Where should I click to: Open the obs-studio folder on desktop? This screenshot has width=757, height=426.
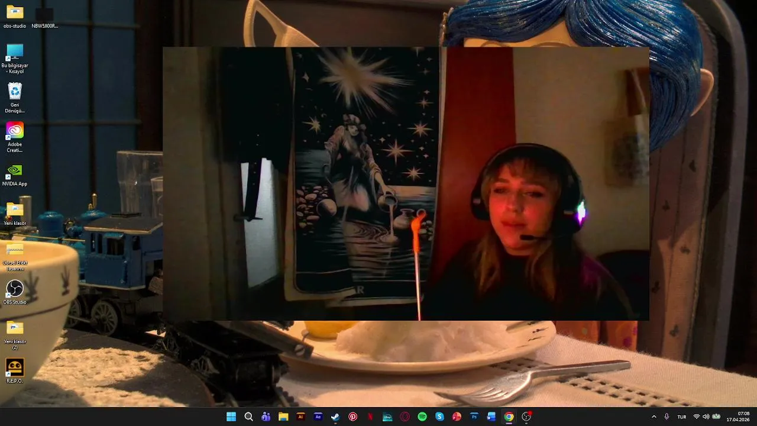click(15, 17)
